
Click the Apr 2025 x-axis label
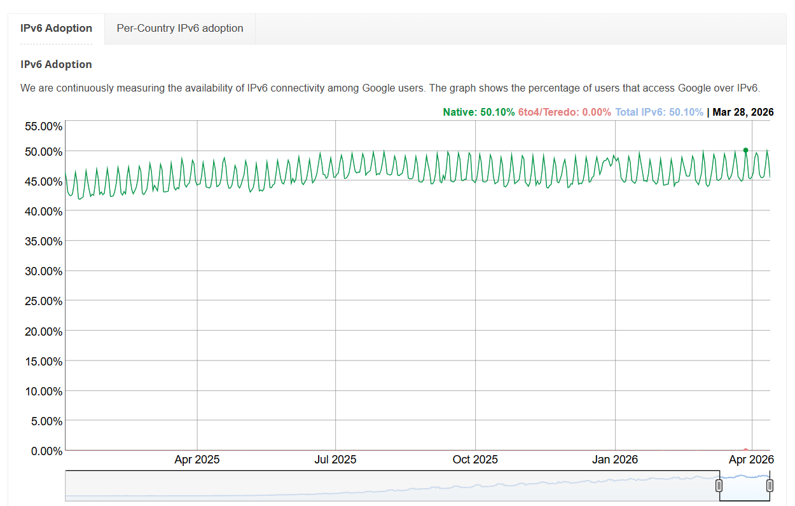(x=197, y=460)
